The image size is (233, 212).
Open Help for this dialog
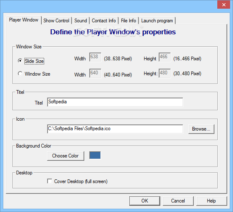click(212, 201)
